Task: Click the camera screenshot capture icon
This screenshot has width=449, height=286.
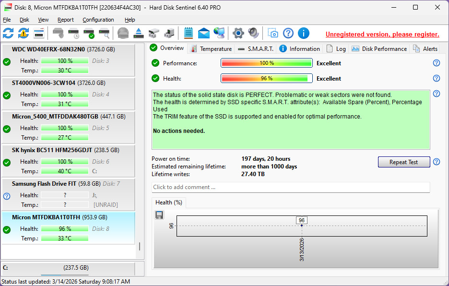Action: [x=272, y=33]
